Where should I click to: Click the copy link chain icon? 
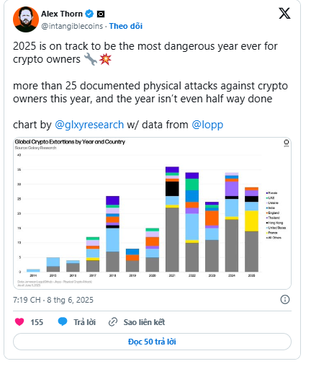pyautogui.click(x=113, y=322)
